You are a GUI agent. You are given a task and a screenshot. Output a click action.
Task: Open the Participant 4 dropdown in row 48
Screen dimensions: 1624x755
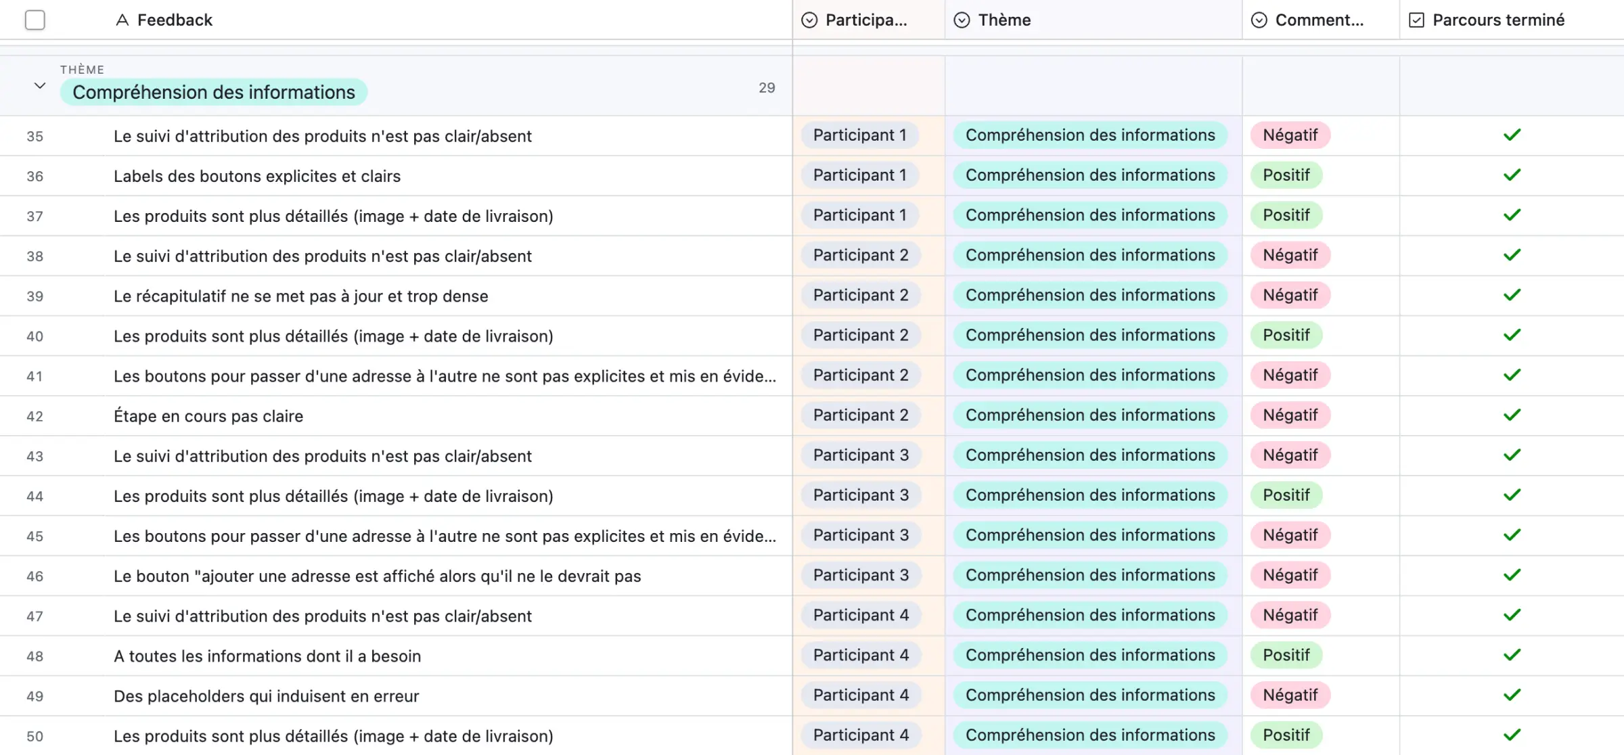pyautogui.click(x=861, y=655)
